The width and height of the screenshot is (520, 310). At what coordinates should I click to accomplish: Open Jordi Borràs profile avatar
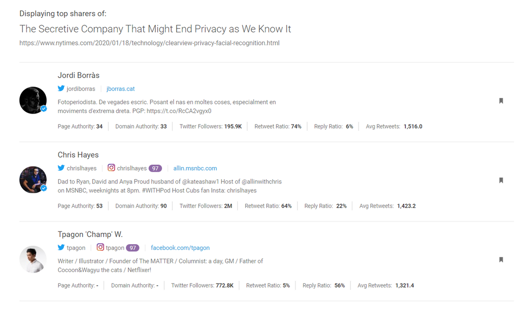tap(33, 100)
